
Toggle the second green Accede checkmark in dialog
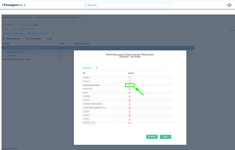[x=129, y=81]
